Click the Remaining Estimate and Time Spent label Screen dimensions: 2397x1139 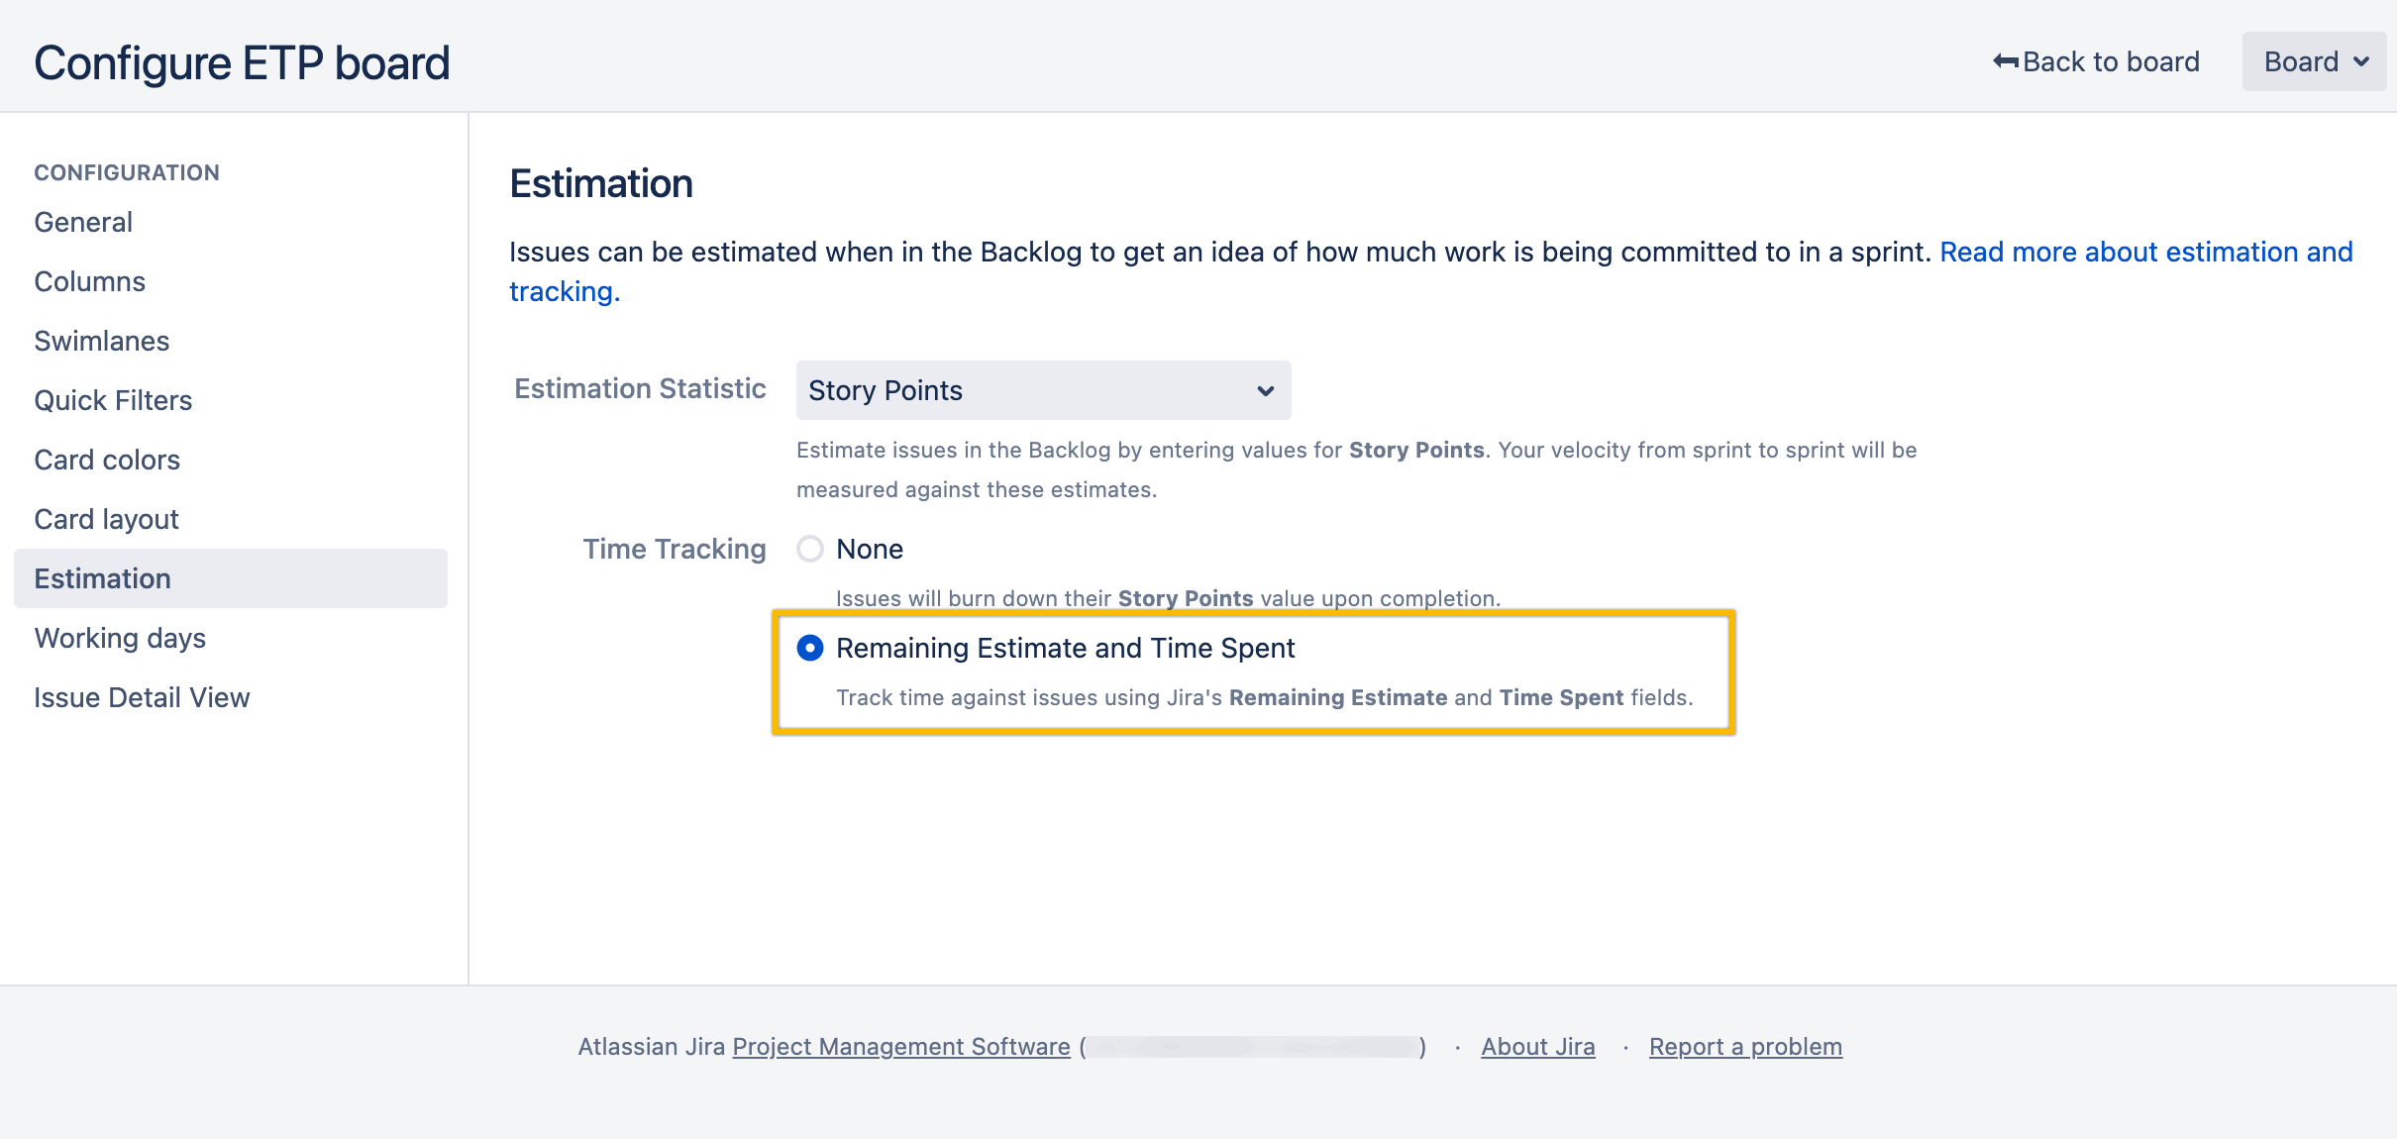[1065, 648]
